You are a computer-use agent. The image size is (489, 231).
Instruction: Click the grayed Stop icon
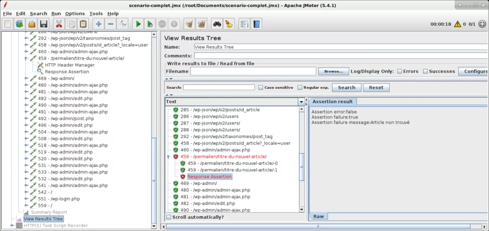tap(162, 24)
